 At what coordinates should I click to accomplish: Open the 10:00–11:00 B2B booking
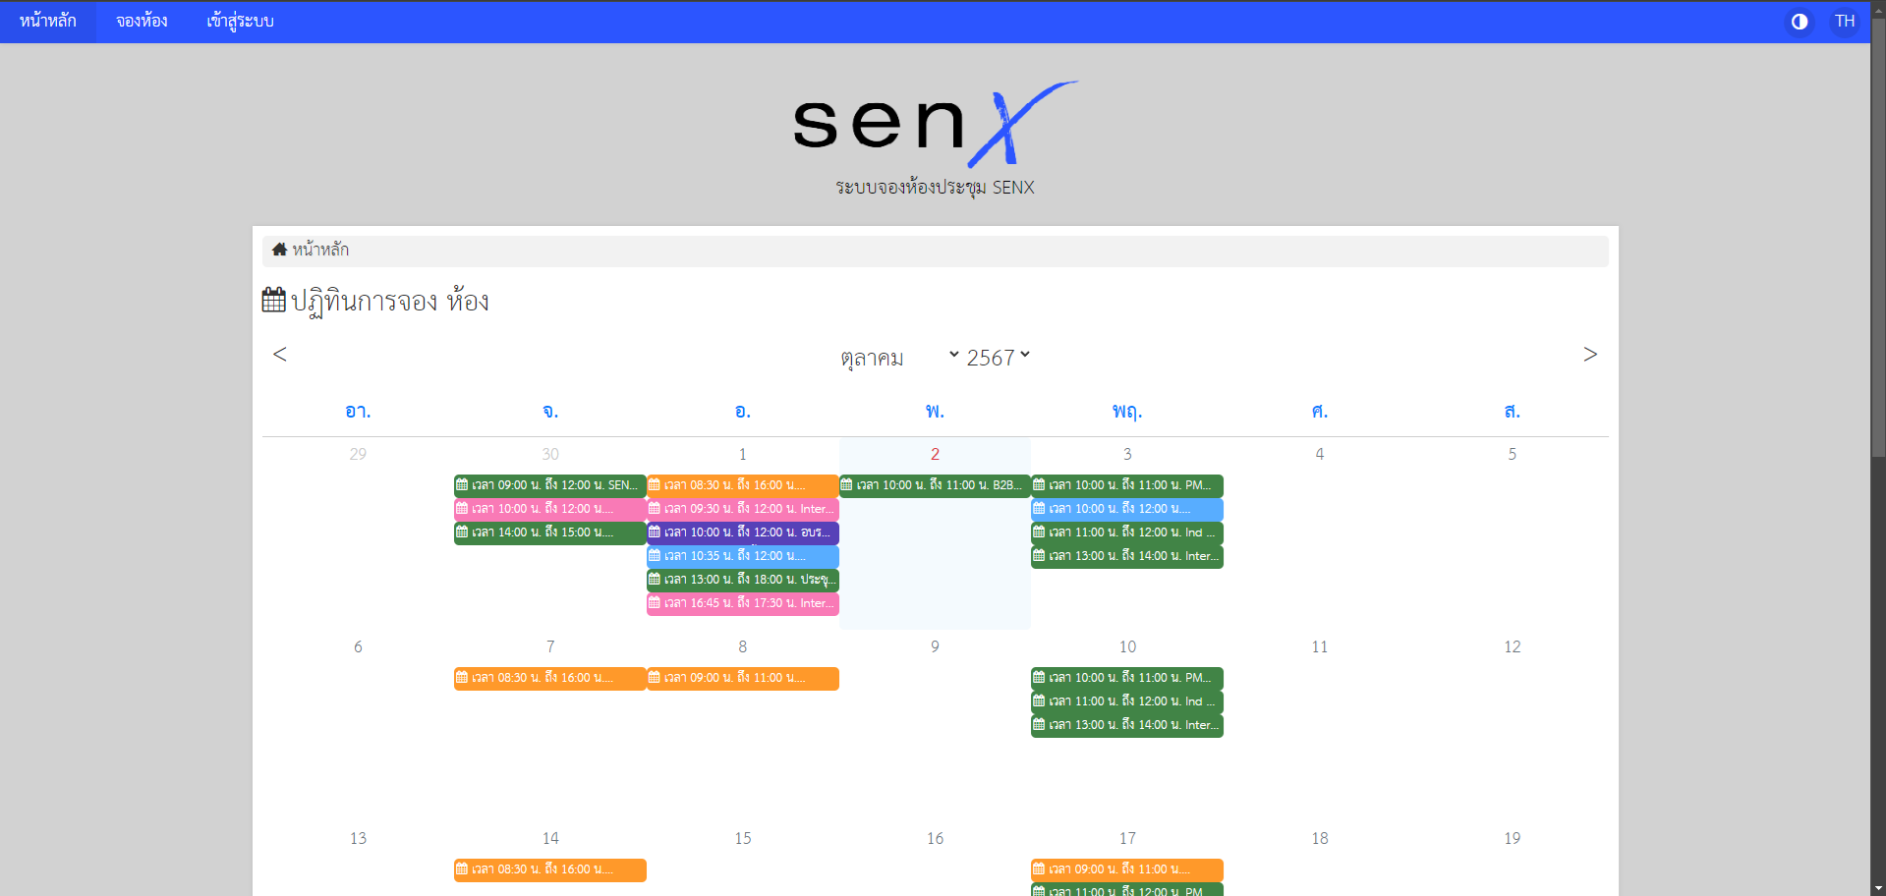coord(934,485)
